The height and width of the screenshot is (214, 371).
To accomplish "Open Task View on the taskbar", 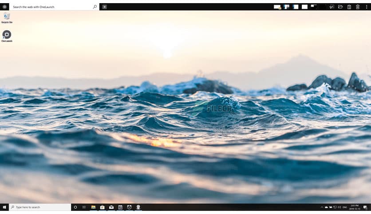I will (84, 207).
